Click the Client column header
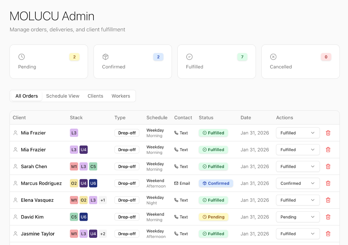The image size is (348, 245). pos(19,118)
